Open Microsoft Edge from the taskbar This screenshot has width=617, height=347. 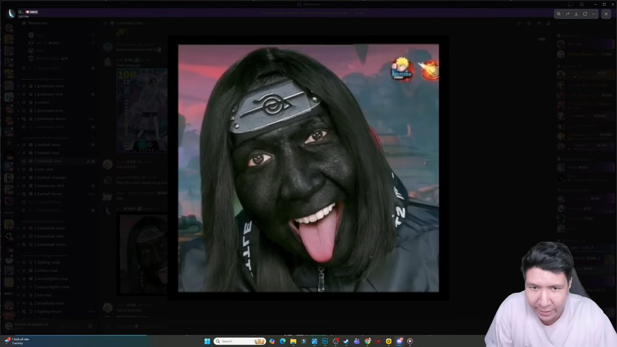click(x=282, y=341)
